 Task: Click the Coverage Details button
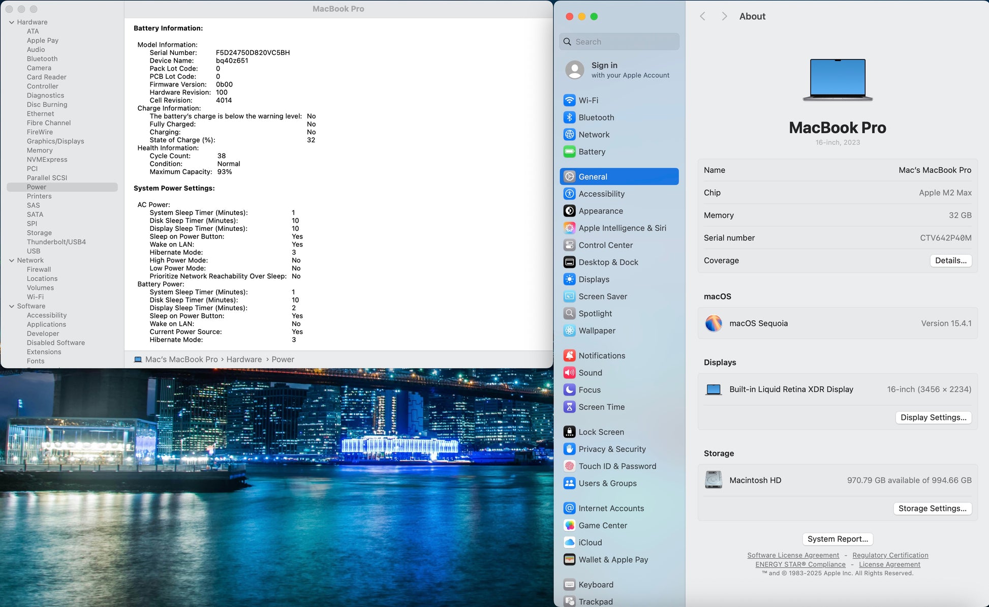tap(950, 260)
